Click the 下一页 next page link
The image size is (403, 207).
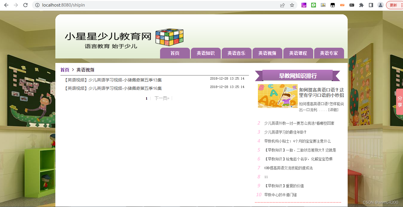click(162, 98)
